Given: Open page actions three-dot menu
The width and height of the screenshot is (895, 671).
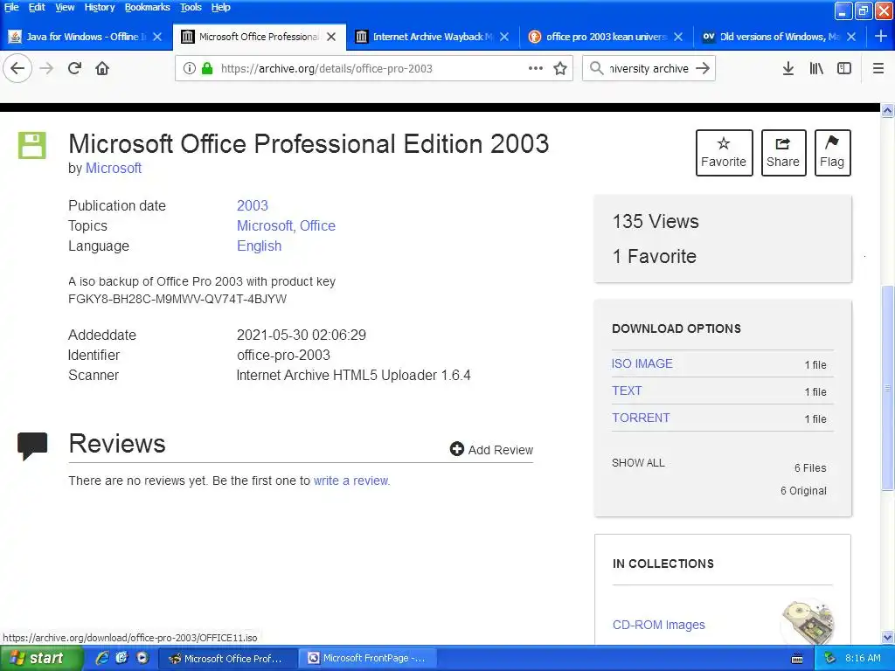Looking at the screenshot, I should 536,68.
